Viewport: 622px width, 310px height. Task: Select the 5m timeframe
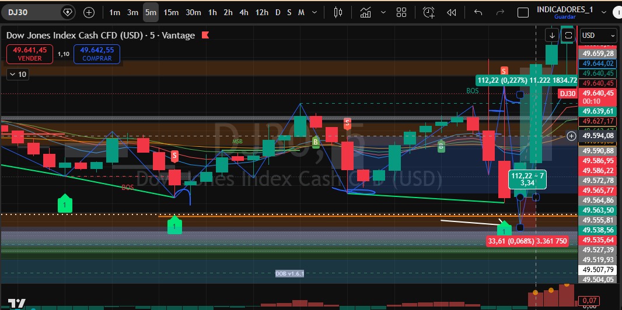point(151,13)
